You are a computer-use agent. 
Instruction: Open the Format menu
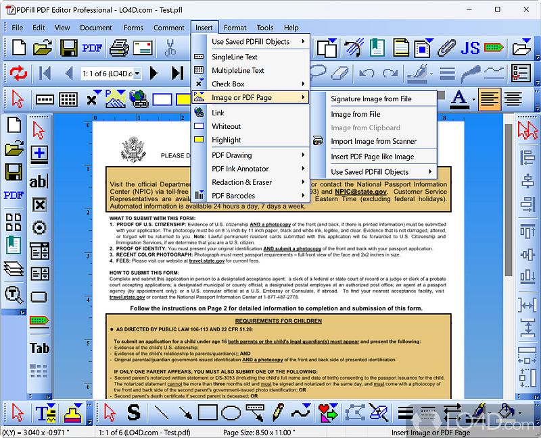click(235, 28)
